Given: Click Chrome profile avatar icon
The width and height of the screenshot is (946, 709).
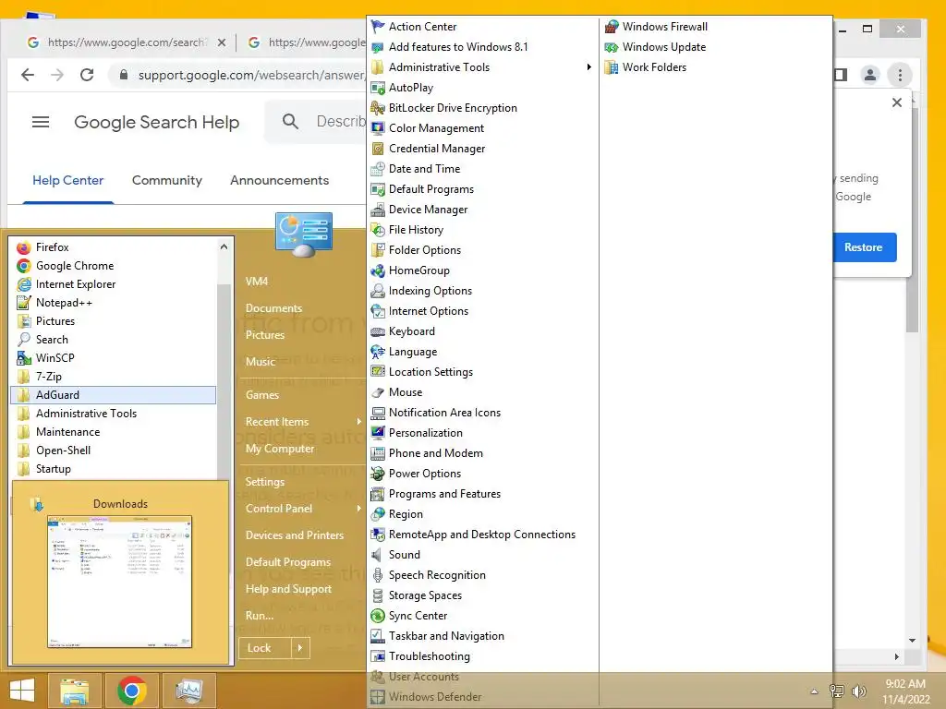Looking at the screenshot, I should click(x=870, y=75).
